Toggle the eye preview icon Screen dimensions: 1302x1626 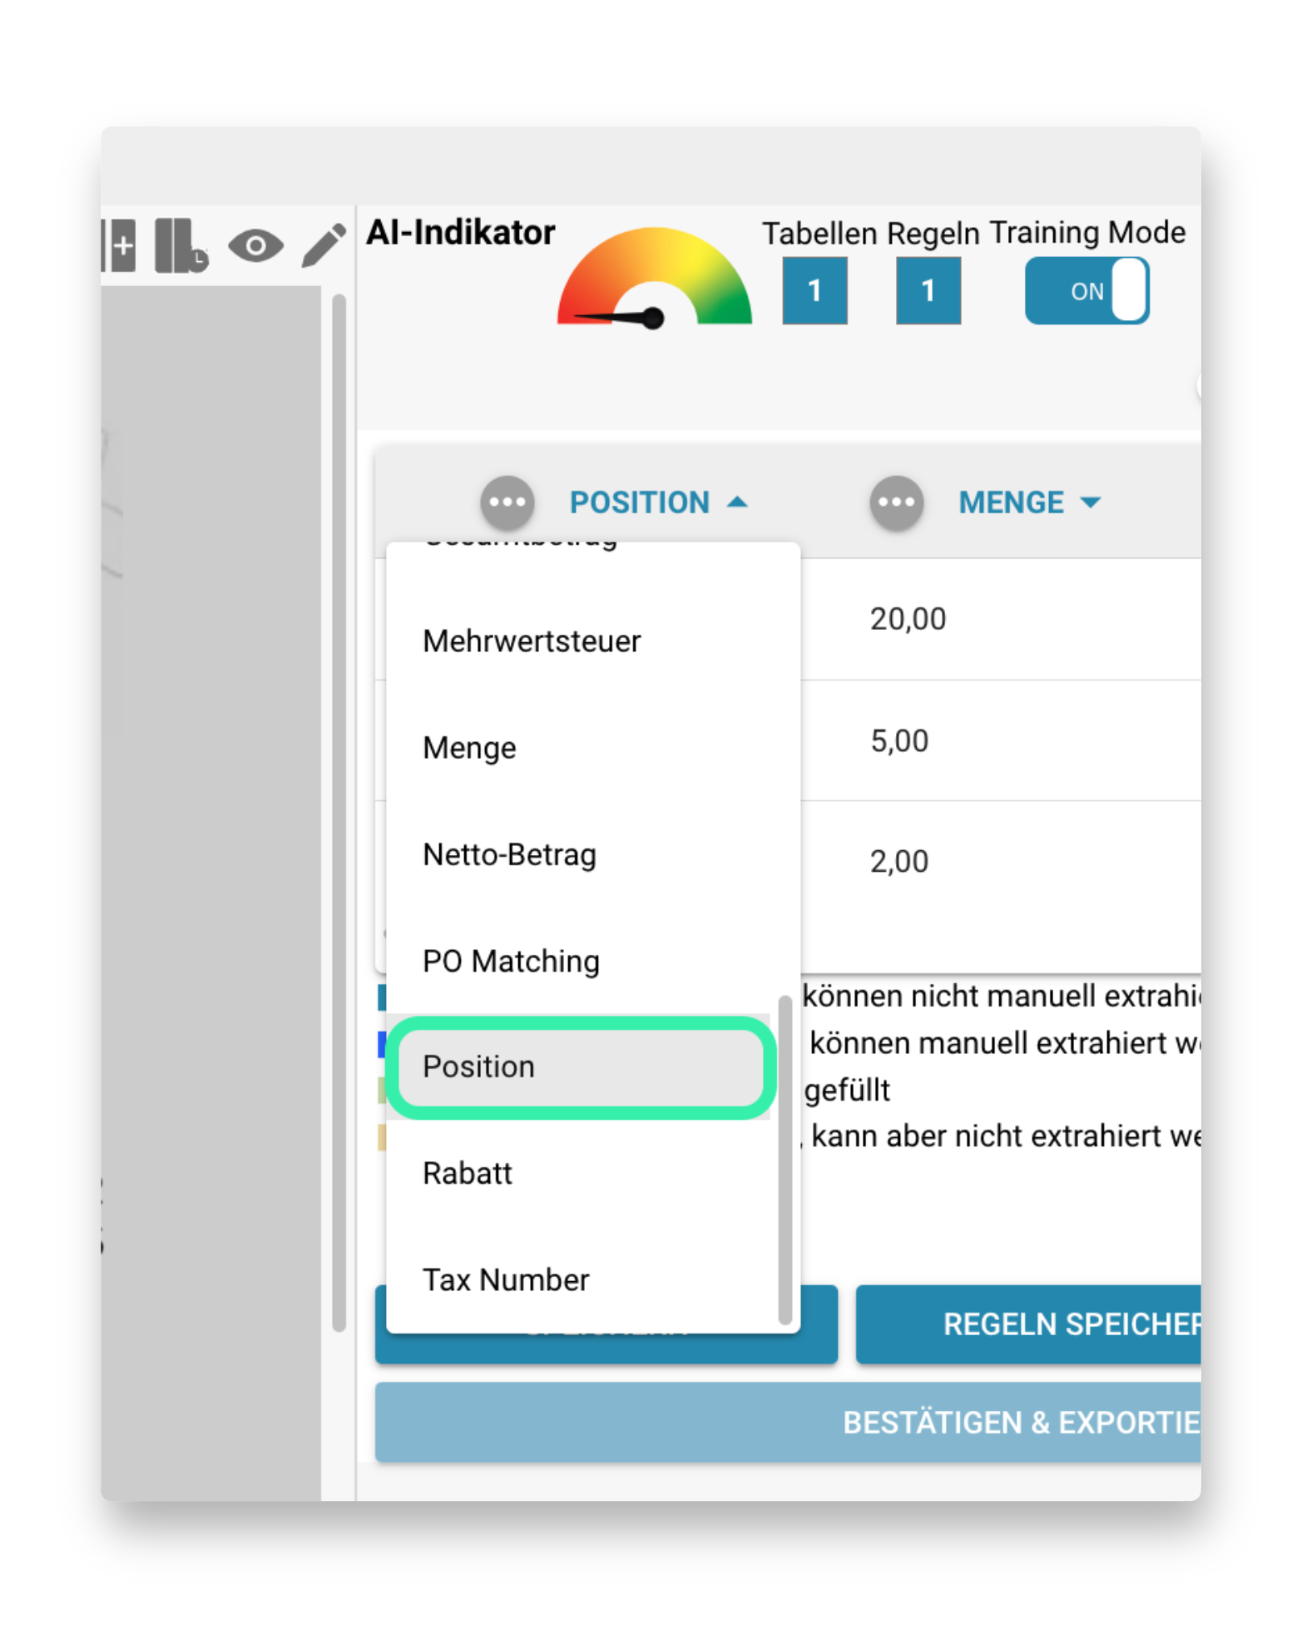tap(255, 245)
